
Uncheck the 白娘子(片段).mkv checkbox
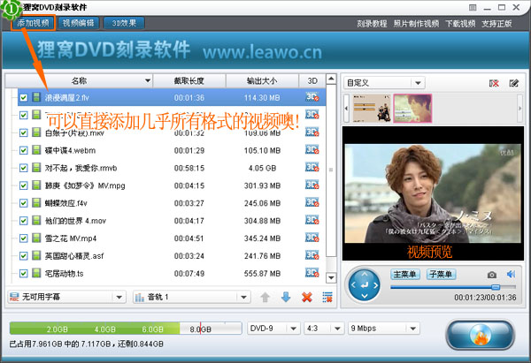23,132
